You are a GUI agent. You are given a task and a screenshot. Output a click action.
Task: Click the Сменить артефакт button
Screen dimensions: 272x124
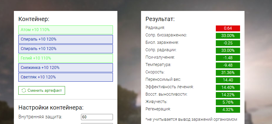tap(42, 91)
